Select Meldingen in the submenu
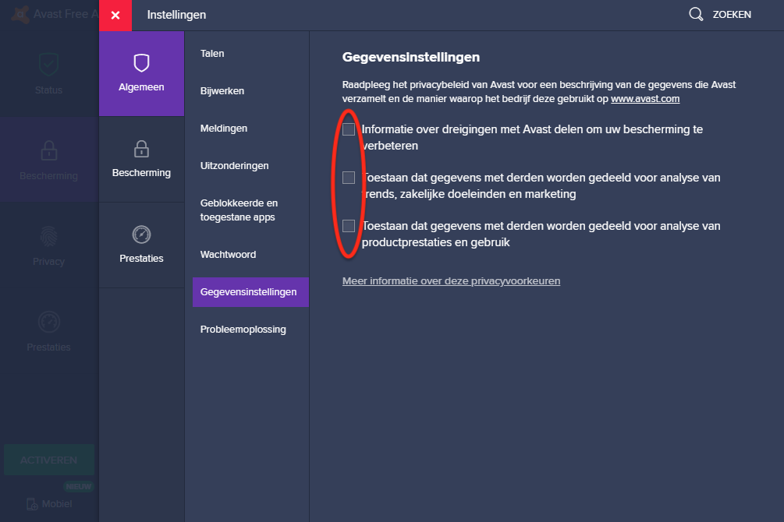The width and height of the screenshot is (784, 522). click(224, 129)
